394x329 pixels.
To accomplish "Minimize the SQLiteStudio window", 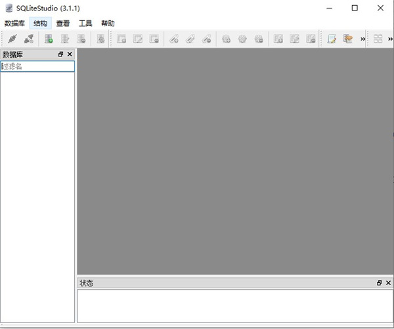I will (x=330, y=8).
